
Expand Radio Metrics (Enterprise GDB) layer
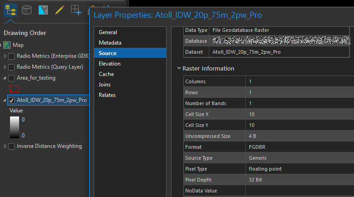tap(5, 56)
